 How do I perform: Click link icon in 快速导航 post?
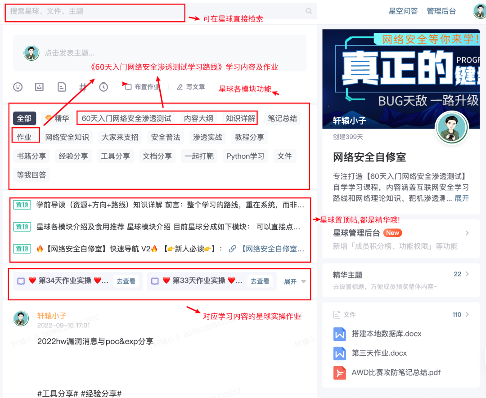232,249
